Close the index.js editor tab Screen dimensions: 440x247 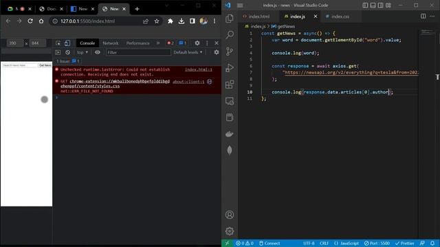316,16
